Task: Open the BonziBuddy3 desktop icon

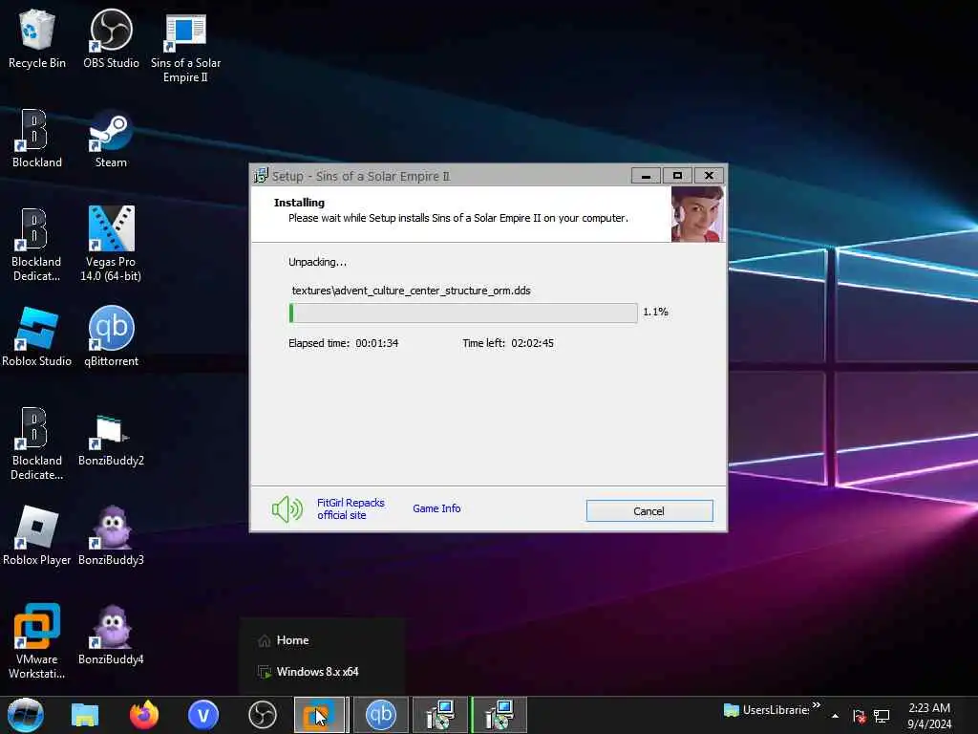Action: pos(111,536)
